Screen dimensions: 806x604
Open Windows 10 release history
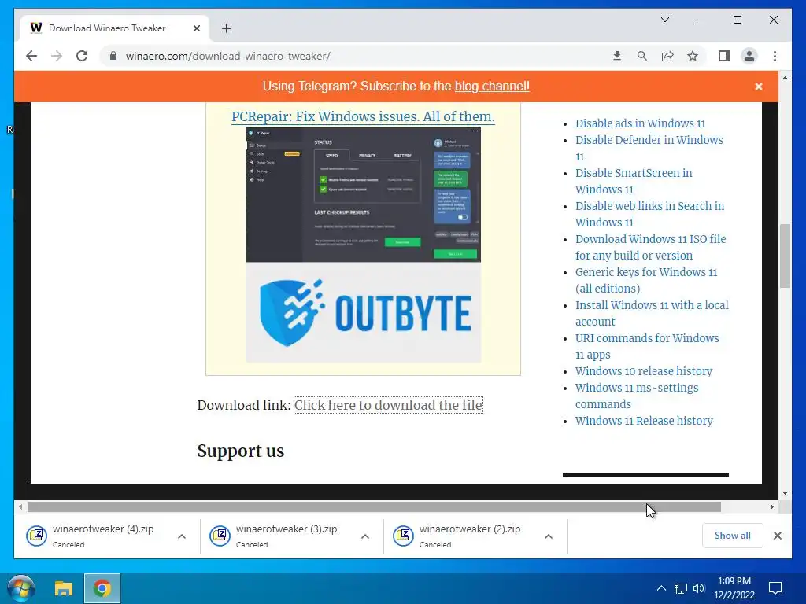click(x=644, y=371)
